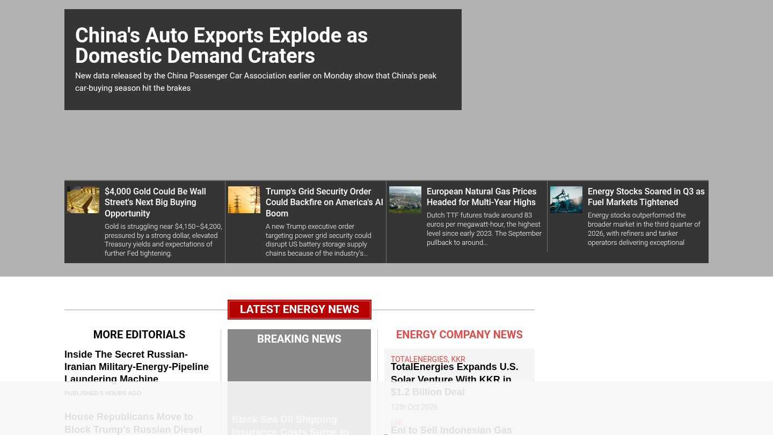Select the More Editorials heading
This screenshot has height=435, width=773.
tap(139, 335)
